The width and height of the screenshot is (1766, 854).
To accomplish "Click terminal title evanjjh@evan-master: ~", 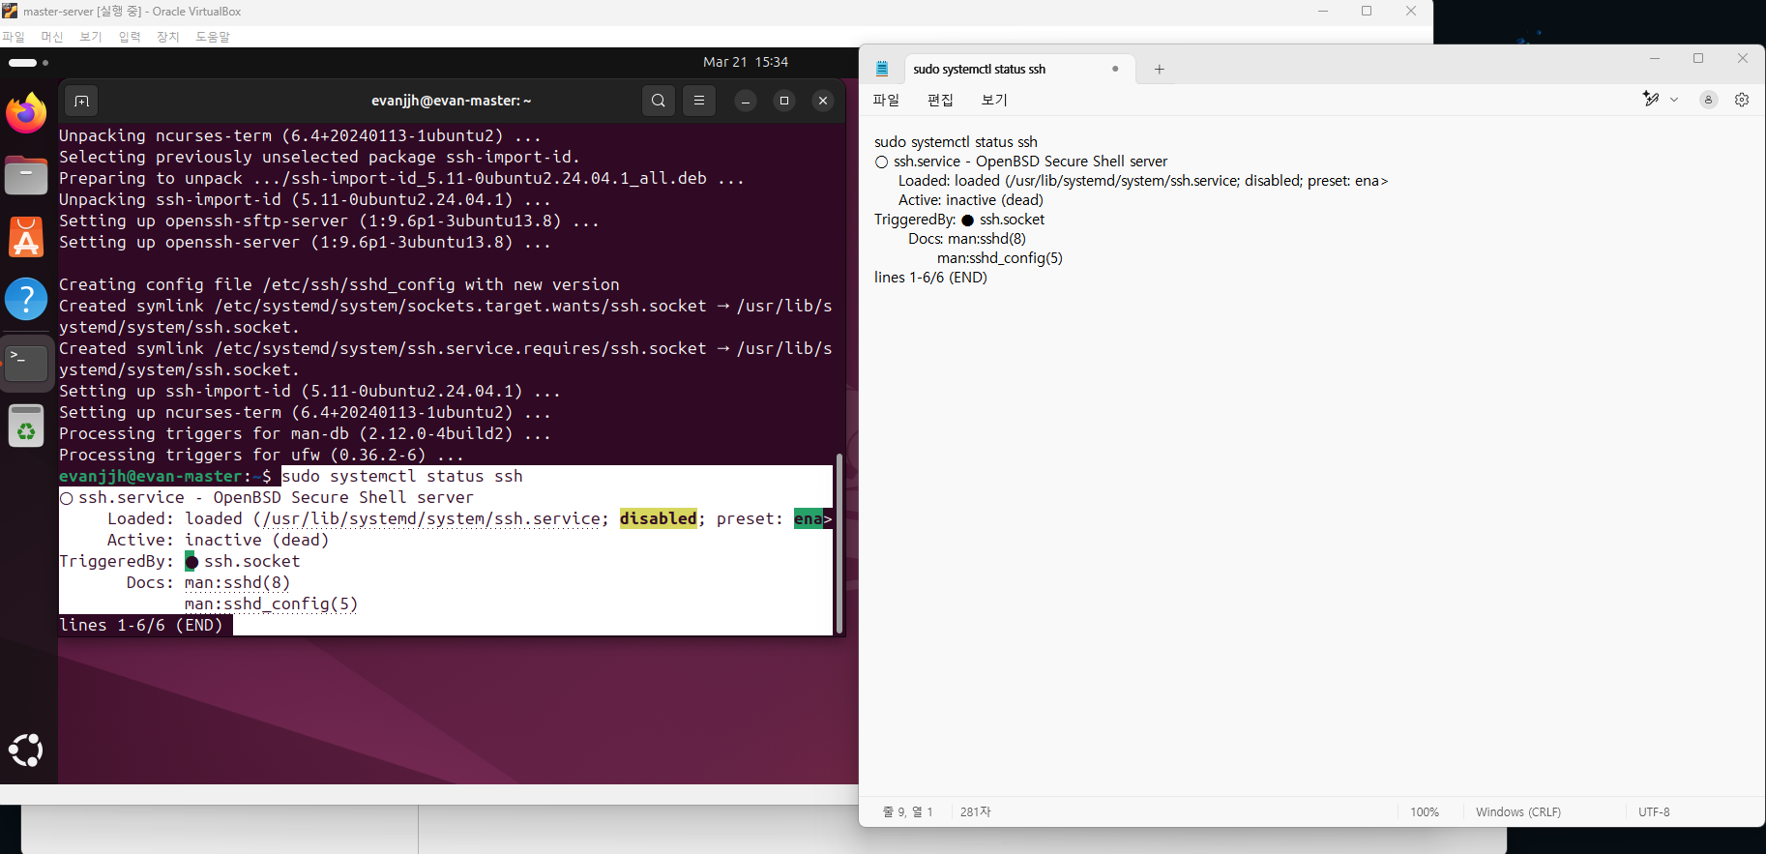I will [x=452, y=101].
